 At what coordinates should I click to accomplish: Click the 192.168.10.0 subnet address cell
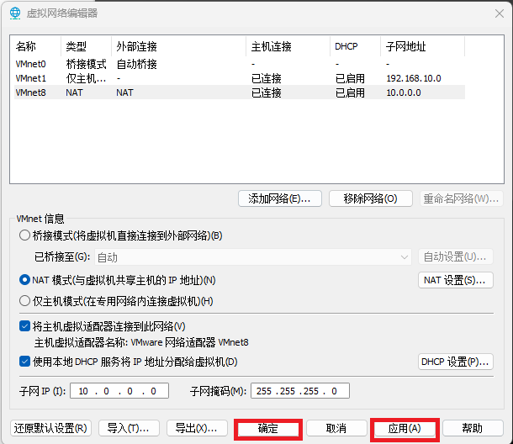414,78
